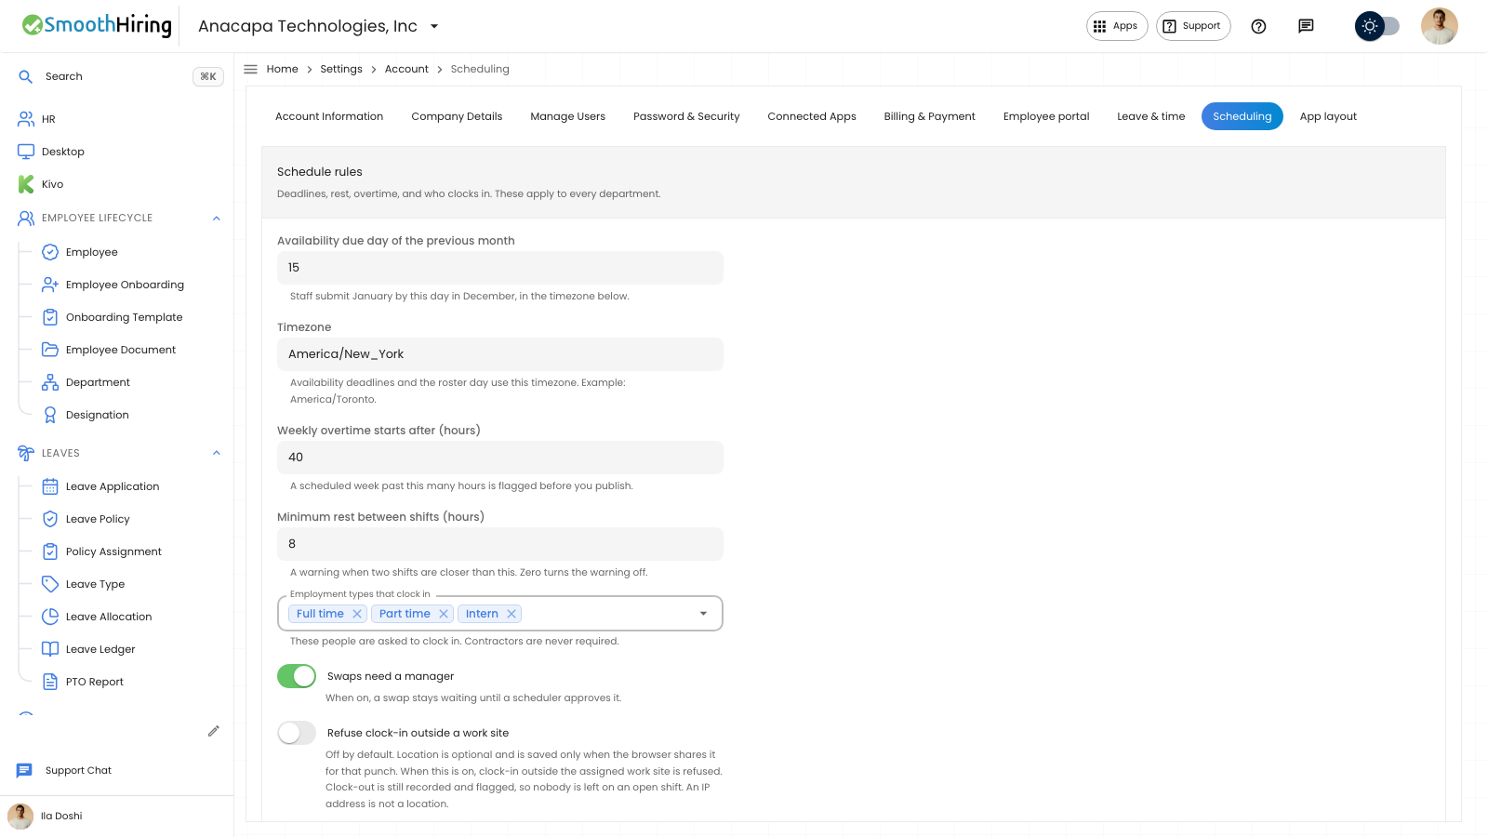Collapse the Employee Lifecycle section
Viewport: 1488px width, 837px height.
[x=217, y=219]
